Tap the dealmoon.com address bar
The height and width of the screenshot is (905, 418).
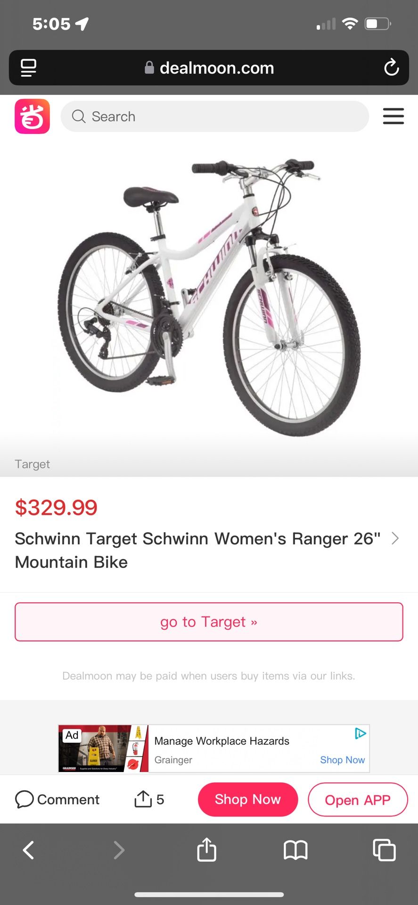click(x=209, y=68)
